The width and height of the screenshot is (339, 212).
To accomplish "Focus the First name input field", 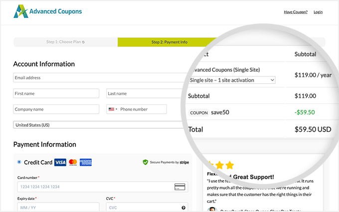I will pyautogui.click(x=56, y=93).
